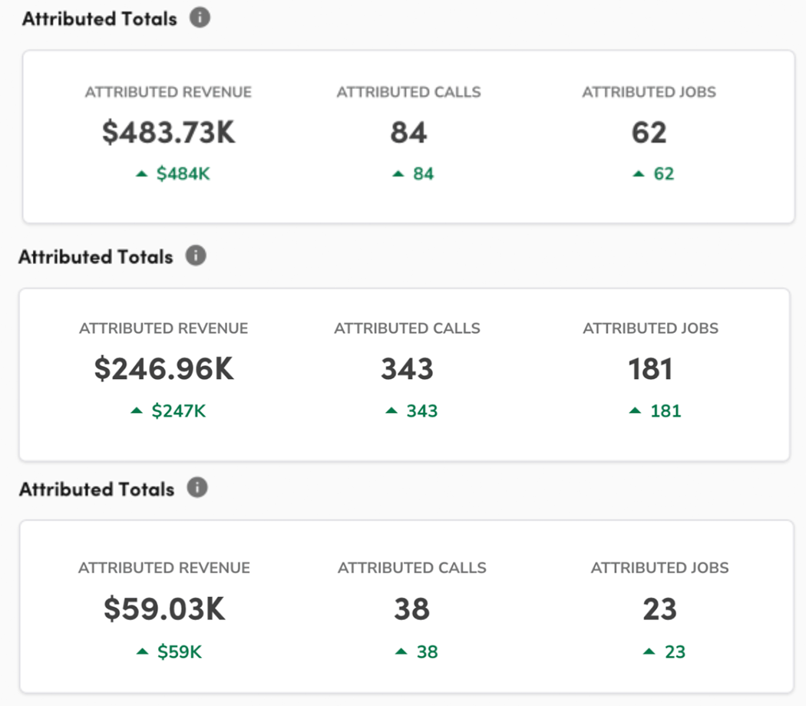806x706 pixels.
Task: Click info icon beside third Attributed Totals heading
Action: point(197,487)
